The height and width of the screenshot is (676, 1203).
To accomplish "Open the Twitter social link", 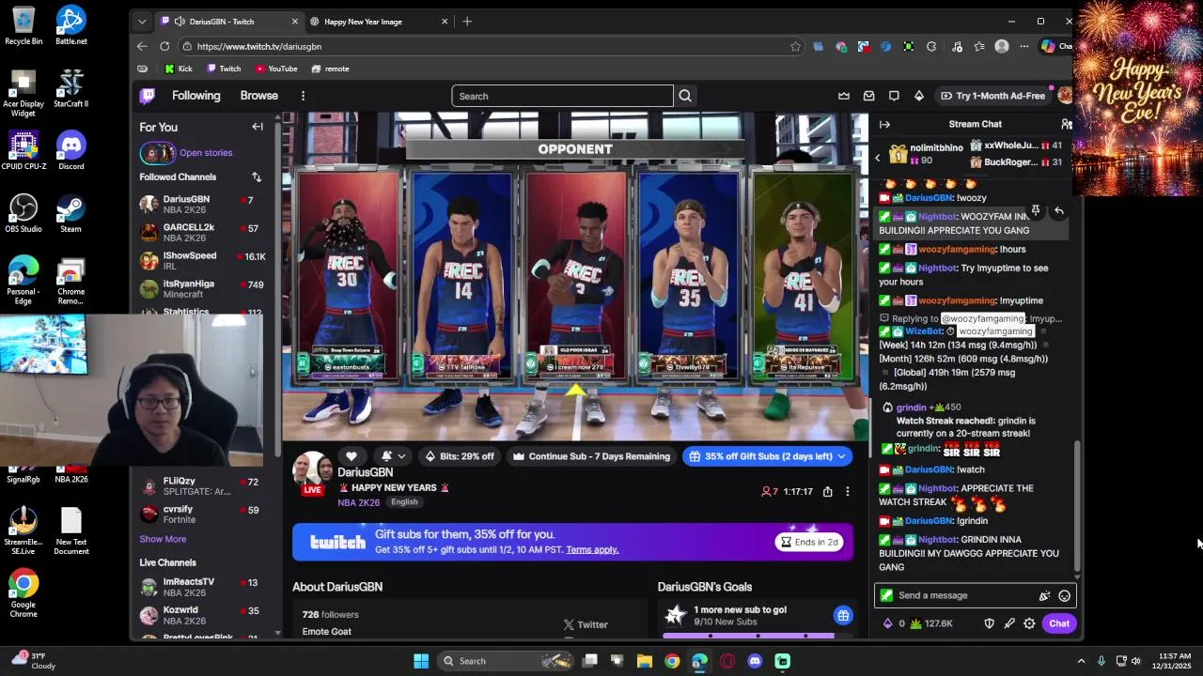I will click(x=586, y=624).
